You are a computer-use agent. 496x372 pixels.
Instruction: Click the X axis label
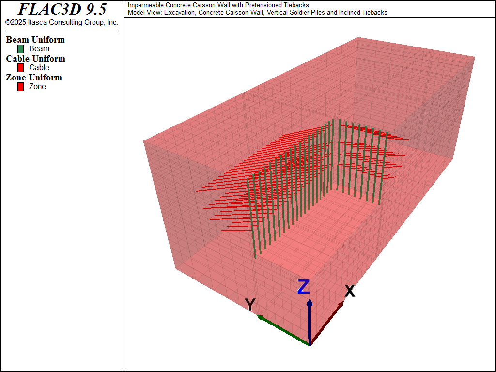point(350,291)
